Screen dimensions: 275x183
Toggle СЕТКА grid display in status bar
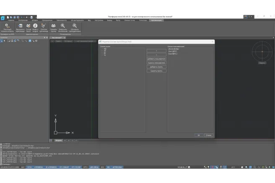[x=30, y=167]
